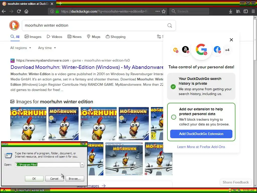Viewport: 257px width, 193px height.
Task: Toggle the sidebar view icon
Action: [x=245, y=11]
